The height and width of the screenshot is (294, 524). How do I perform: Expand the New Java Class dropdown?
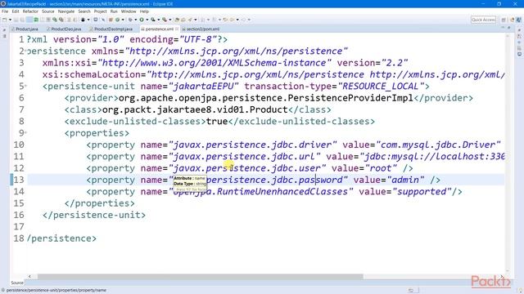(123, 20)
